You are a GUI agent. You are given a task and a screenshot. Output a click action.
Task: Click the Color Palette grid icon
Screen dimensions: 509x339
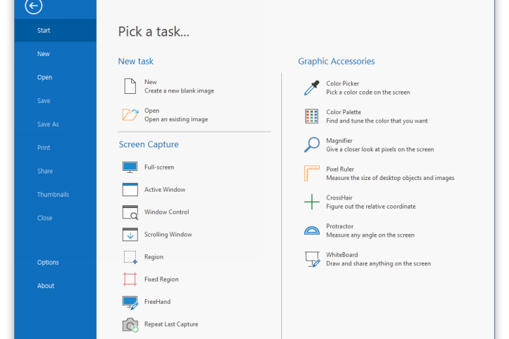[312, 116]
